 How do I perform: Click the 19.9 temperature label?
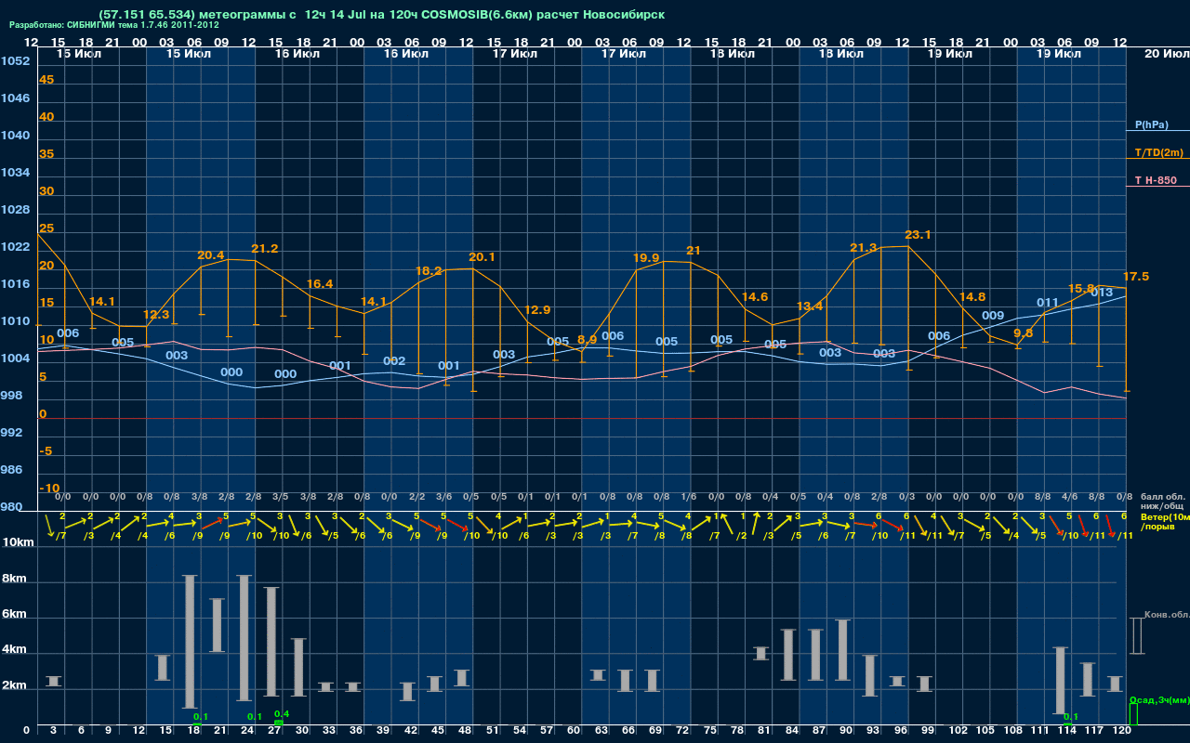coord(646,258)
